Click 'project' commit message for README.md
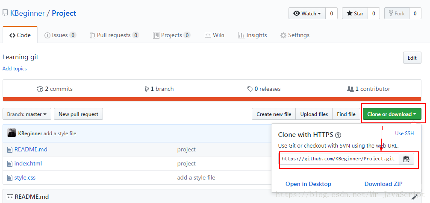The image size is (430, 203). [x=186, y=150]
